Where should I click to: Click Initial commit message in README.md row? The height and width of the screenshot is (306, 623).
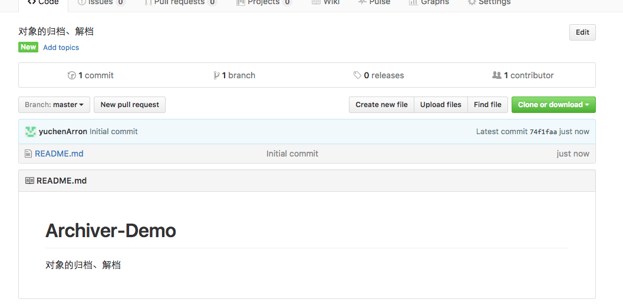292,154
